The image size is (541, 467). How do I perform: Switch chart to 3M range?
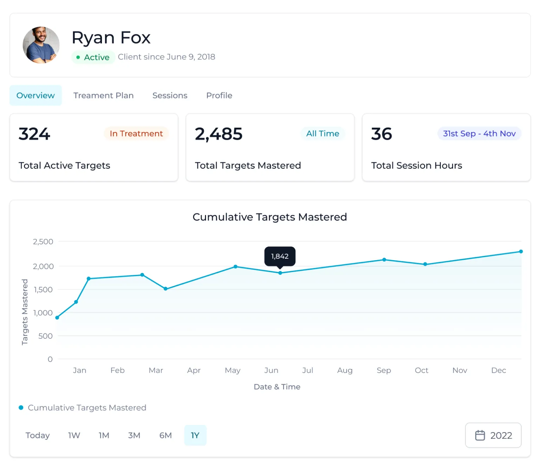[134, 435]
